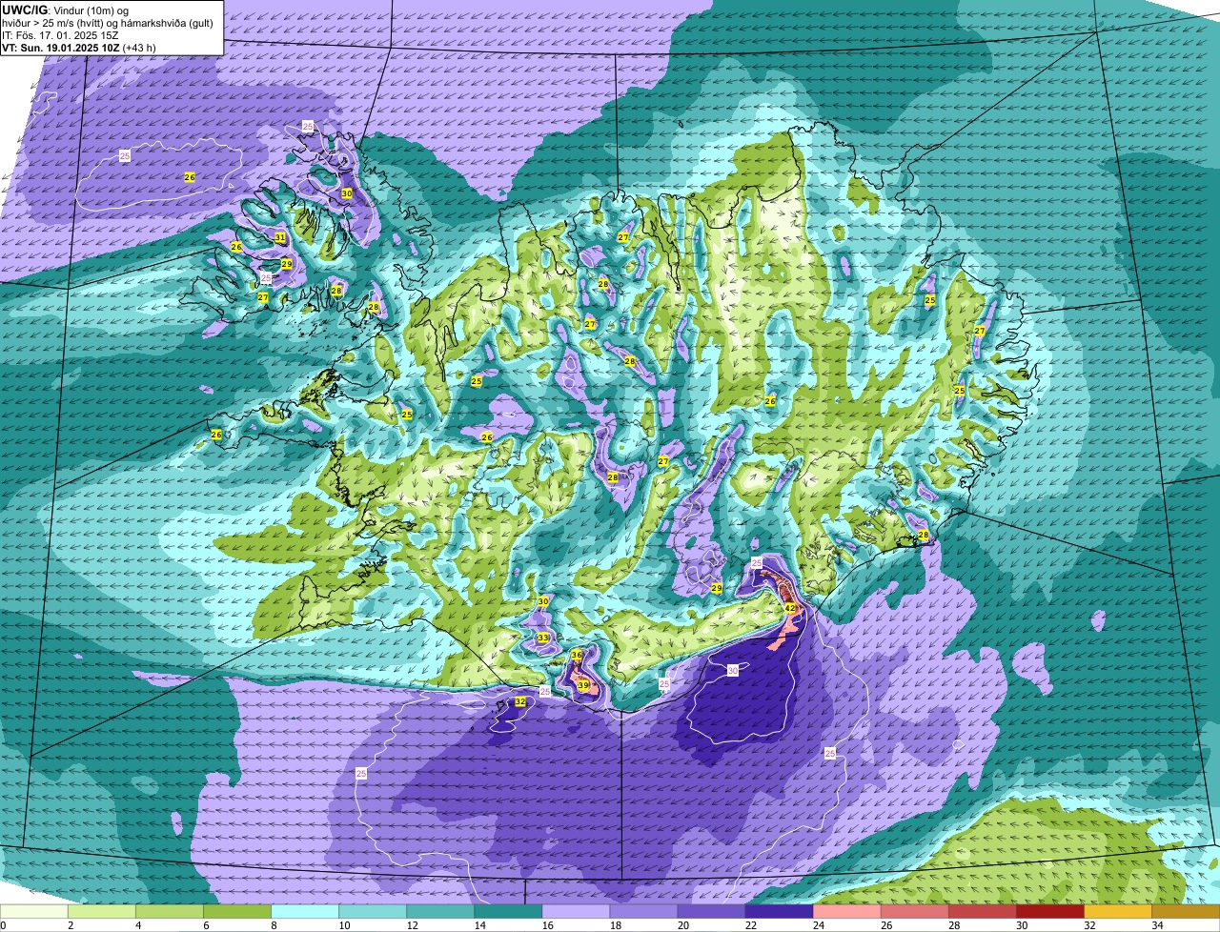Image resolution: width=1220 pixels, height=932 pixels.
Task: Select the red 28–30 legend swatch
Action: coord(982,911)
